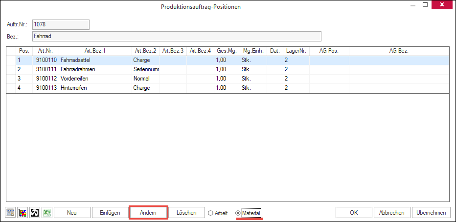This screenshot has width=456, height=222.
Task: Sort by the Pos. column header
Action: click(24, 51)
